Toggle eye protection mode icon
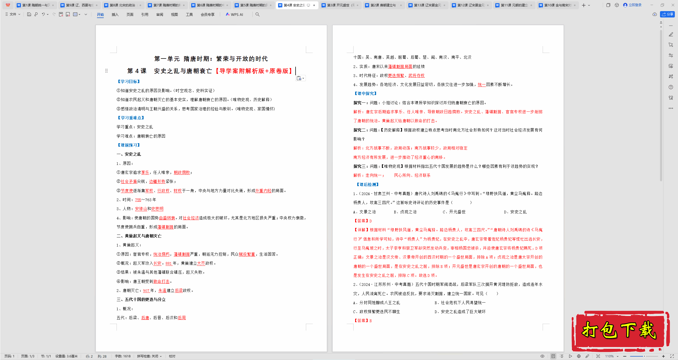The image size is (678, 360). tap(542, 356)
